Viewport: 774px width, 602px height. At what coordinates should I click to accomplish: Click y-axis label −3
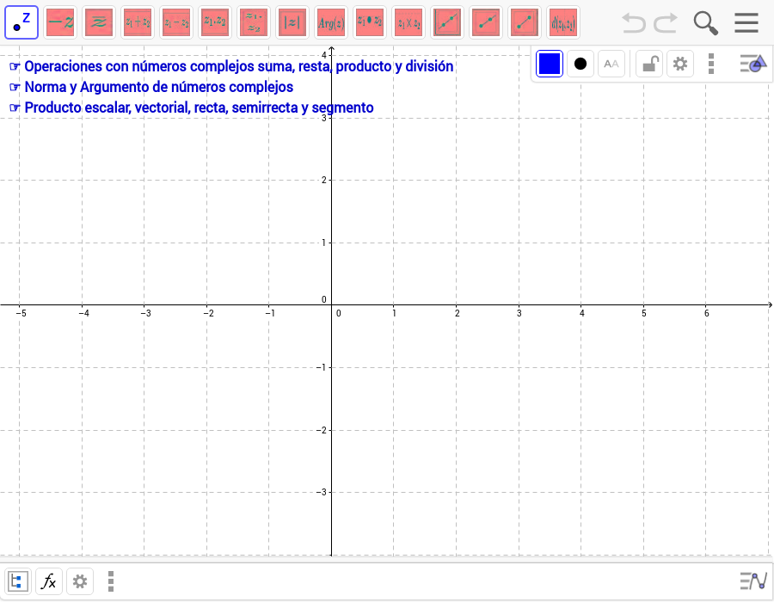click(322, 492)
